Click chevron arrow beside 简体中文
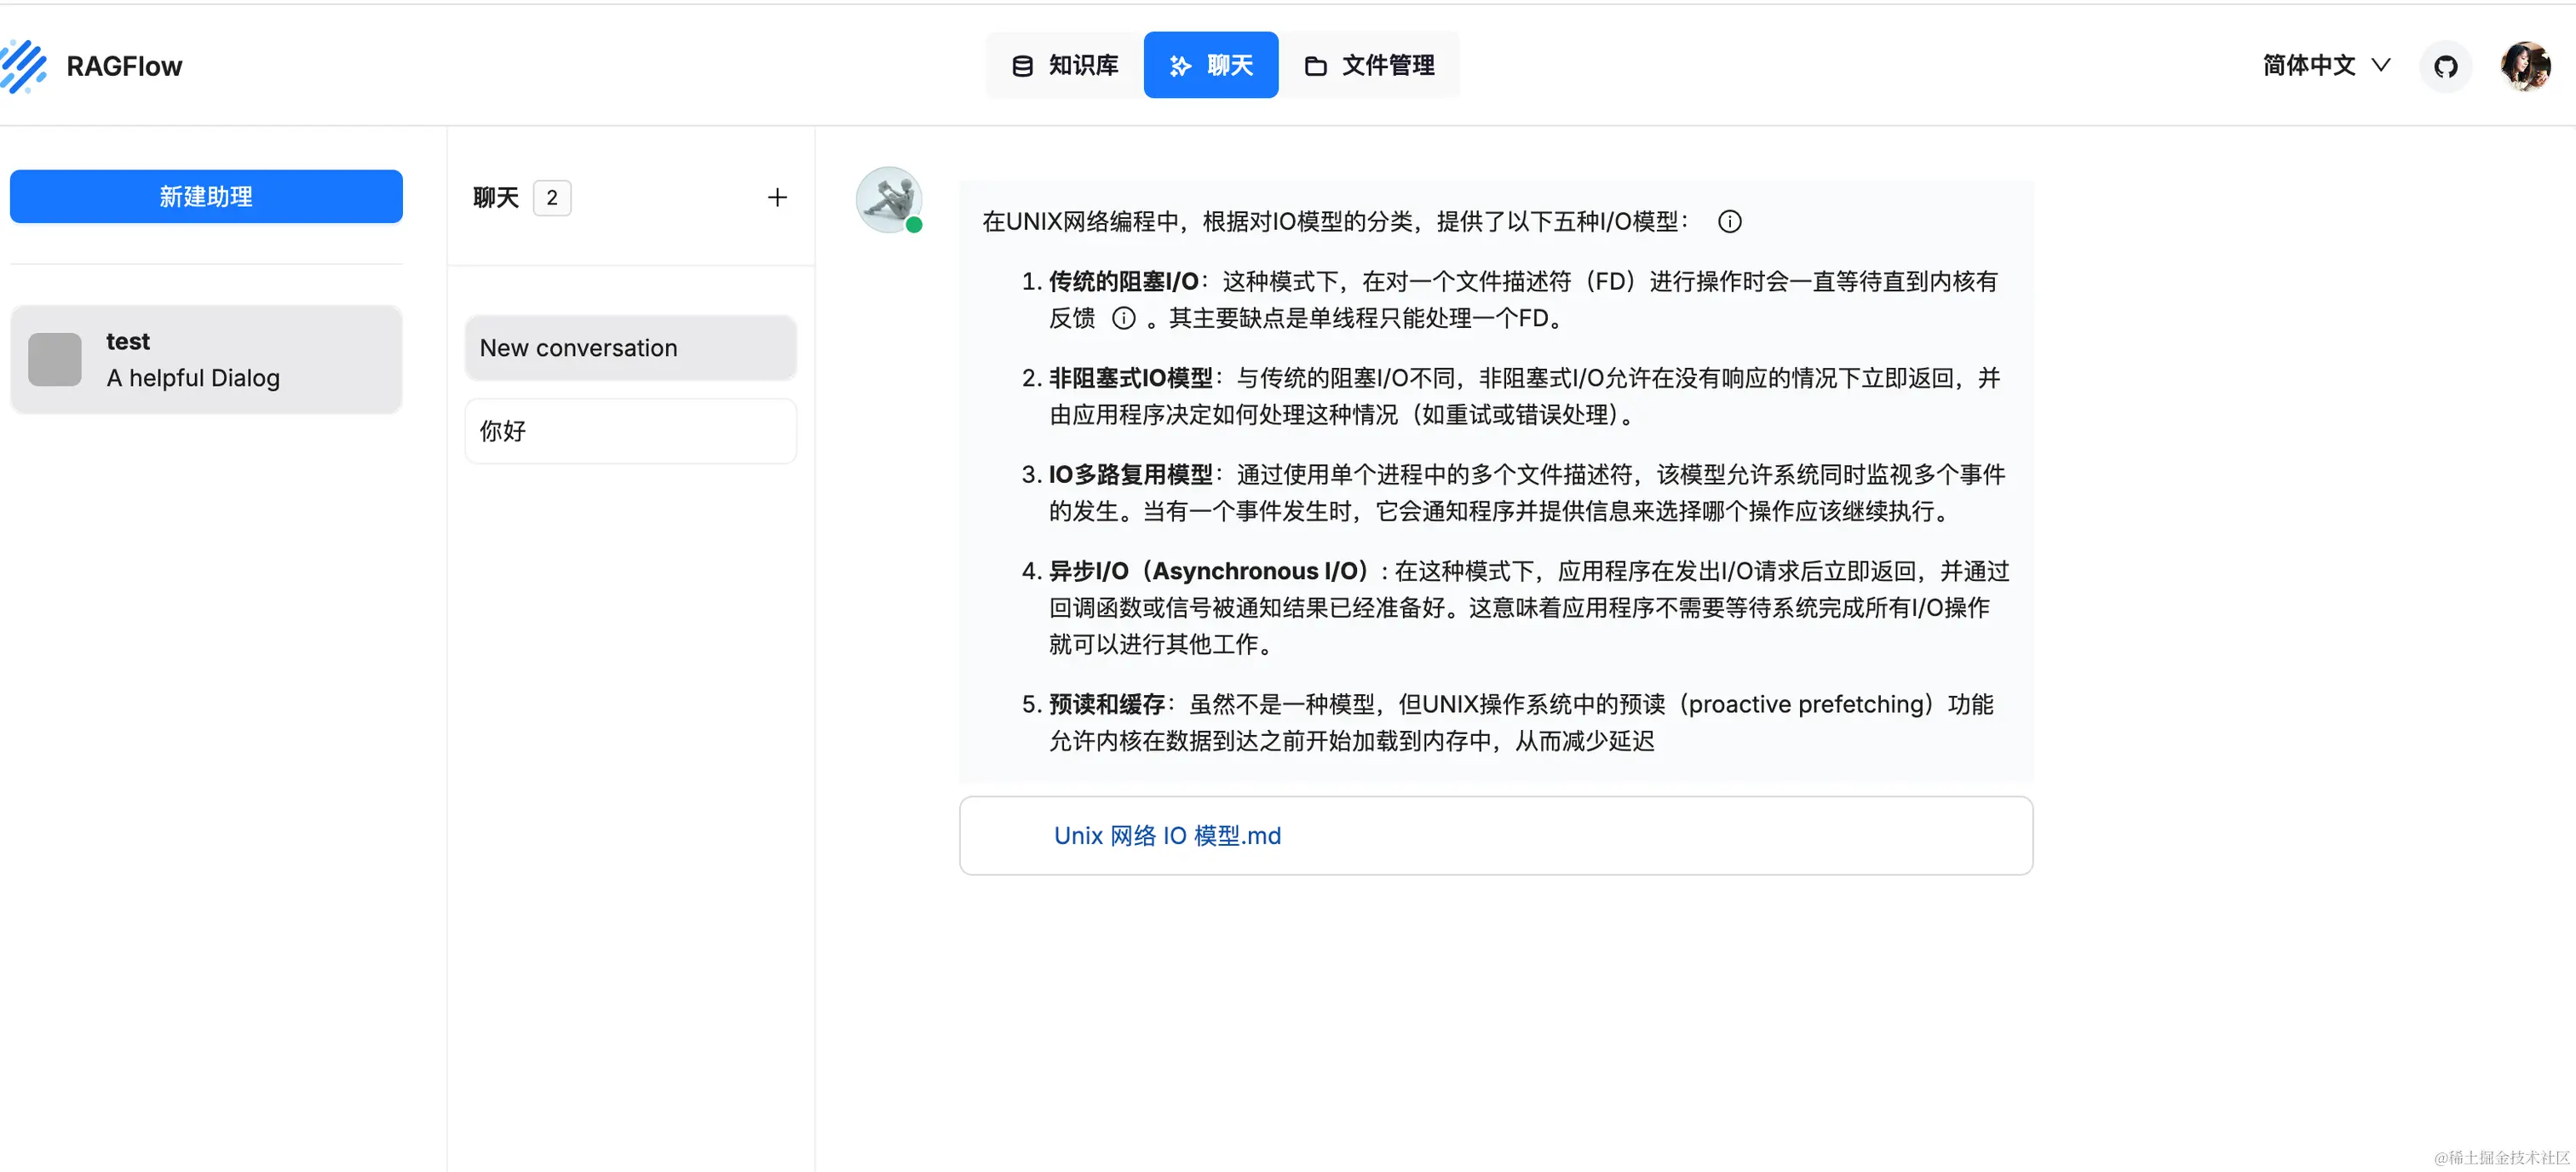This screenshot has width=2576, height=1172. click(2381, 66)
